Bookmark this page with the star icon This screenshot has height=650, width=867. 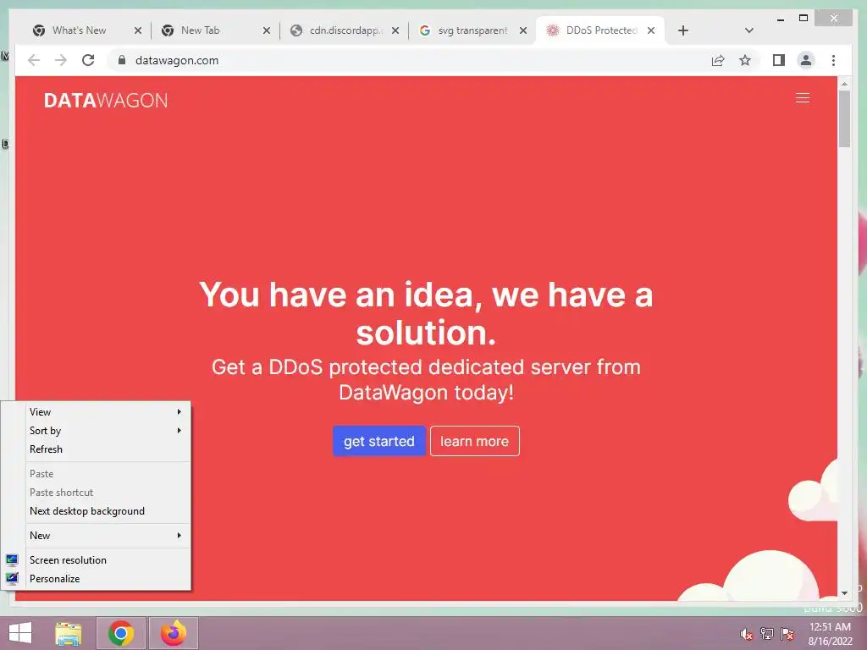[x=745, y=60]
